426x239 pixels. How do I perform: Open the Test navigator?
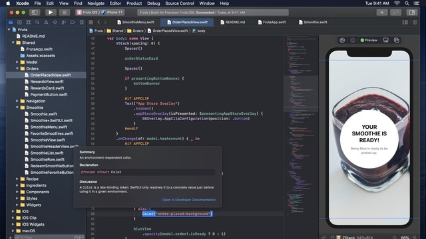55,22
